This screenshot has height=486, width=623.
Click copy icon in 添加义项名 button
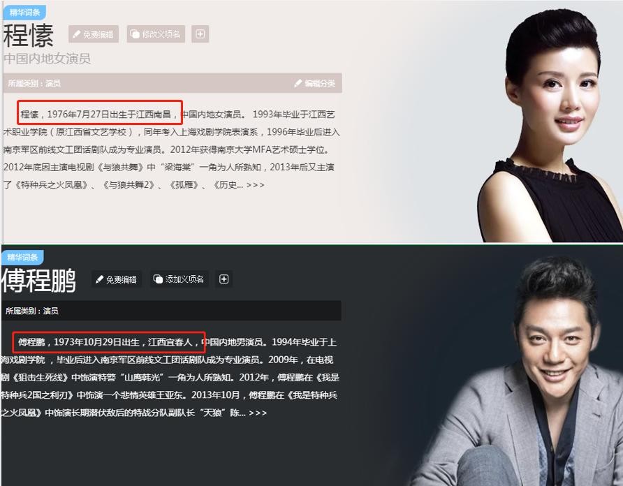pos(158,279)
